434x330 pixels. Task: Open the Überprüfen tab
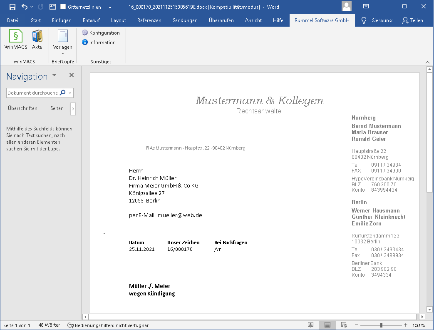click(x=221, y=20)
